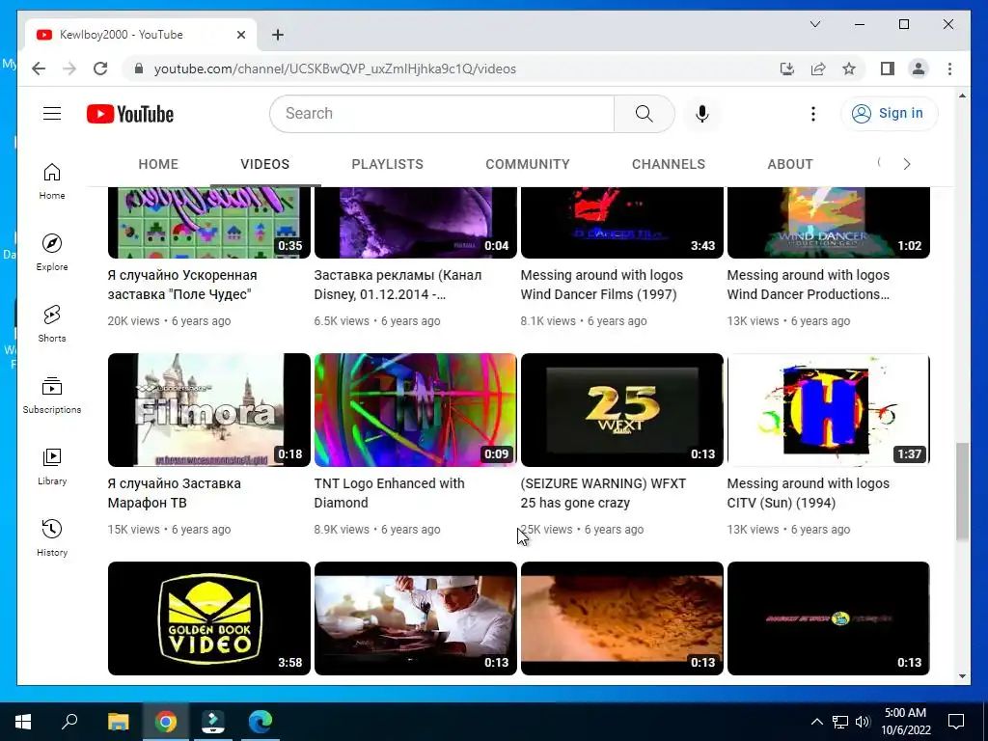988x741 pixels.
Task: Open the orange powder video thumbnail
Action: 622,618
